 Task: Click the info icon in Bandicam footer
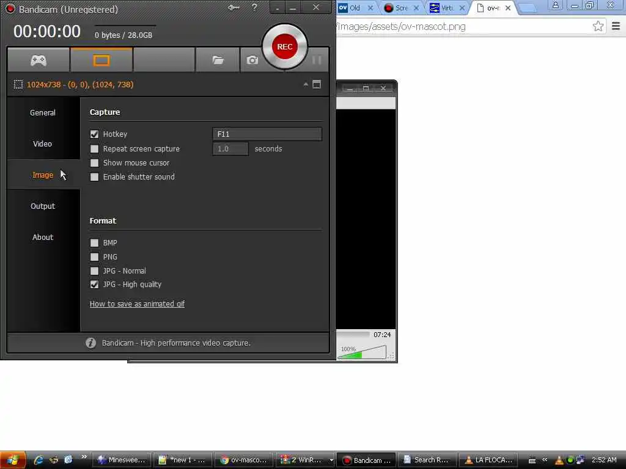click(x=90, y=343)
